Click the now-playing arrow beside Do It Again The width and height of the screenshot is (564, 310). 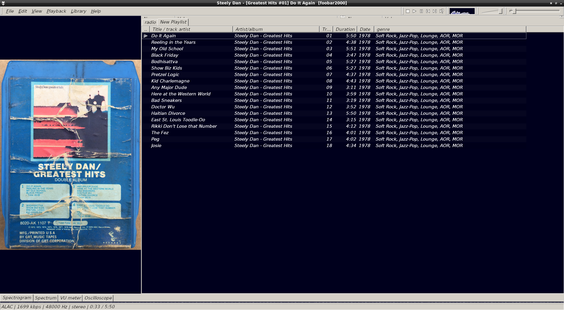click(146, 36)
